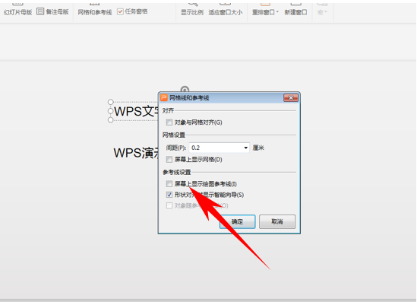Click the WPS logo icon in dialog title
Screen dimensions: 417x302
click(164, 97)
